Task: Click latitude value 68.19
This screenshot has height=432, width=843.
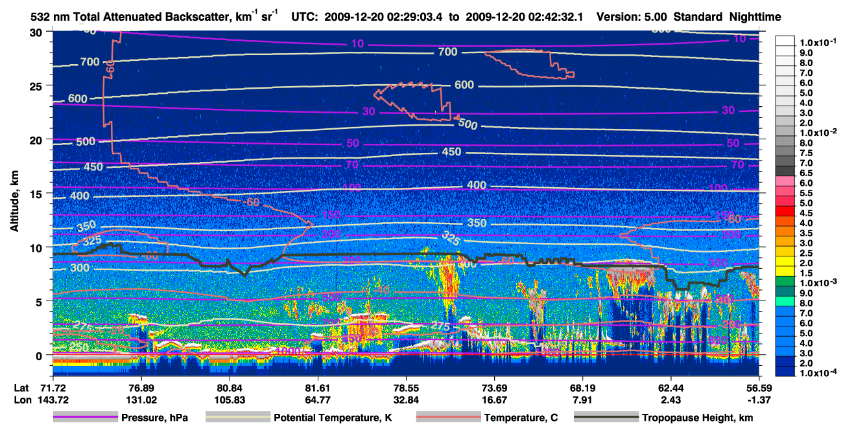Action: tap(582, 388)
